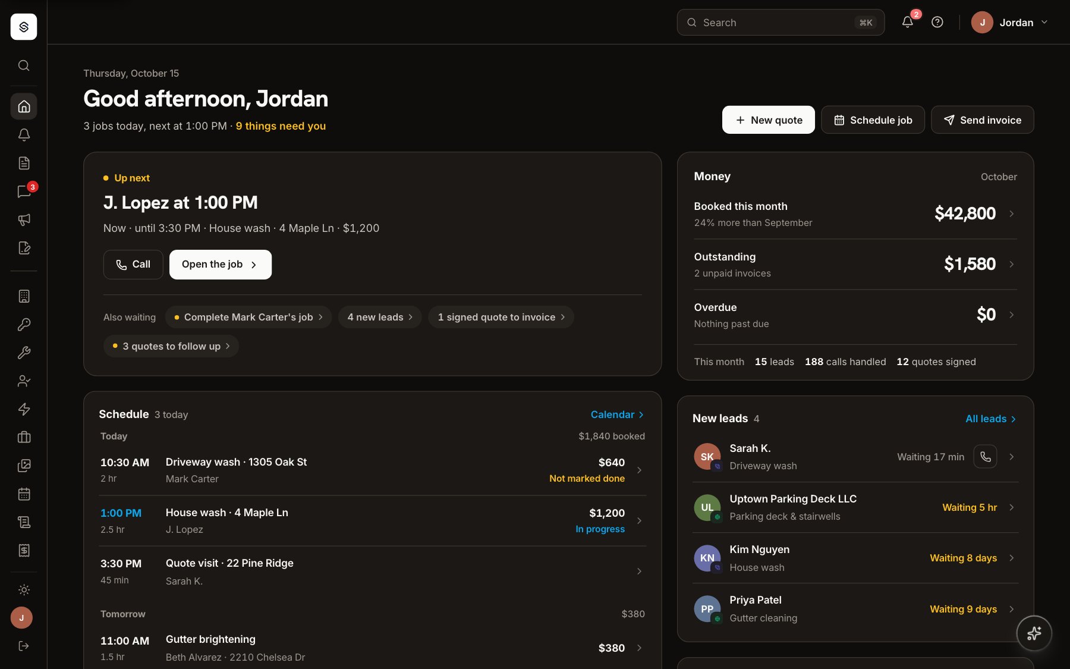1070x669 pixels.
Task: Open sidebar search magnifier icon
Action: (x=24, y=65)
